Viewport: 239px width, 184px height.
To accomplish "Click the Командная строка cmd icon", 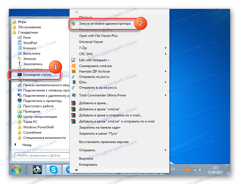I will point(20,75).
